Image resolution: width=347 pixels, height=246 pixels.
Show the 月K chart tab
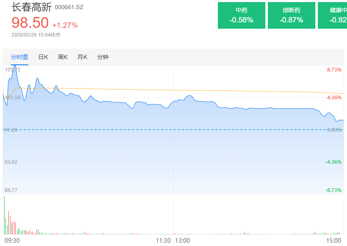(82, 57)
